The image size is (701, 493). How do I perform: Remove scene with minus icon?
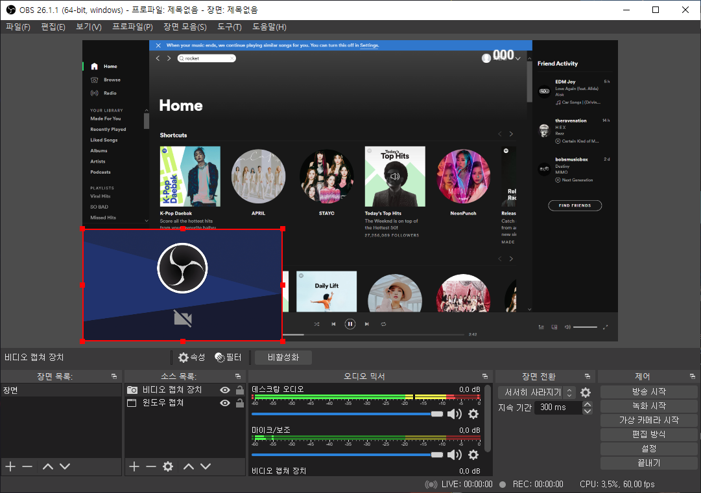click(27, 466)
